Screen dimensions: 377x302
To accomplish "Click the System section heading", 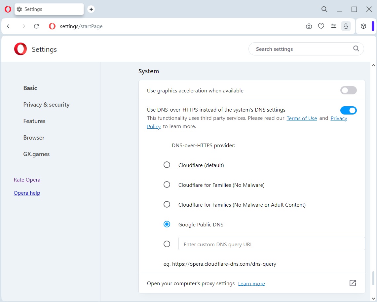I will 149,71.
